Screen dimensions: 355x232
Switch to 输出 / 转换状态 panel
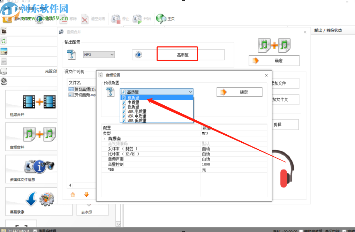coord(329,30)
